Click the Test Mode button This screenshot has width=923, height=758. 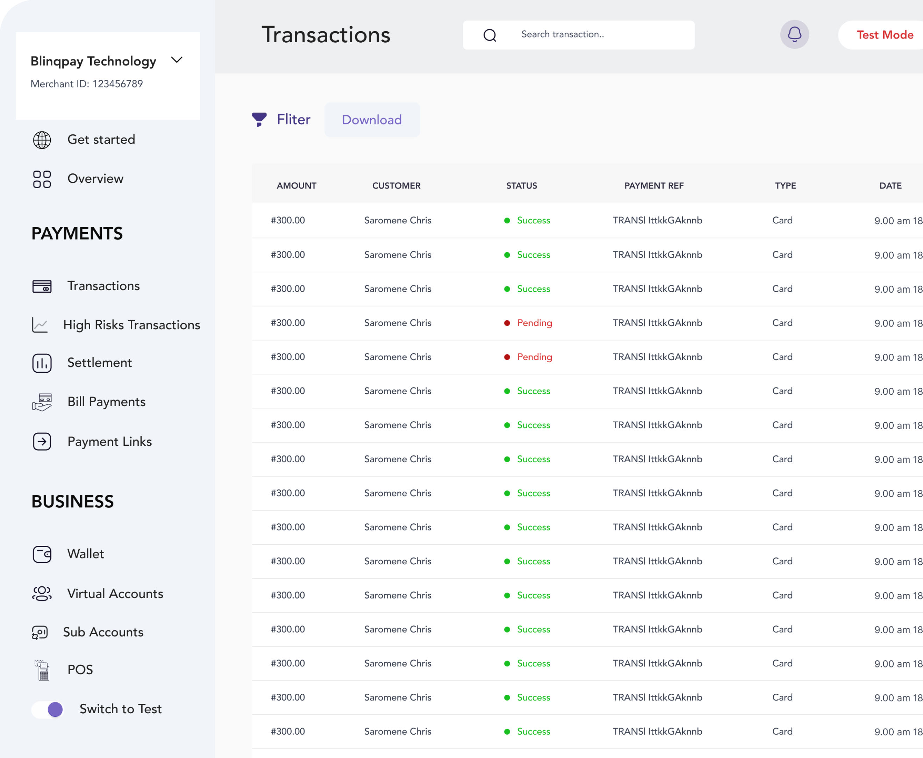885,35
